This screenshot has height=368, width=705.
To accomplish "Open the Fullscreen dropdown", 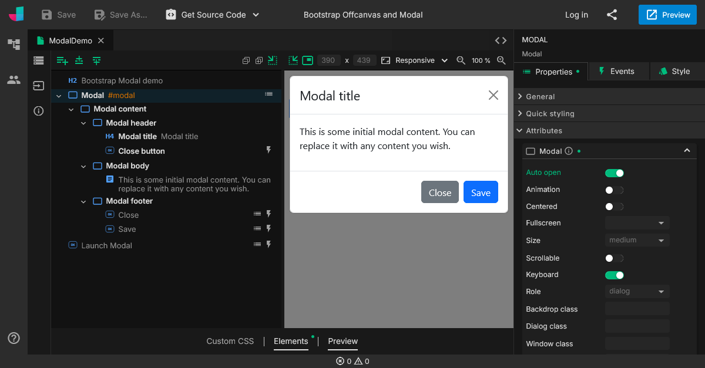I will click(637, 223).
